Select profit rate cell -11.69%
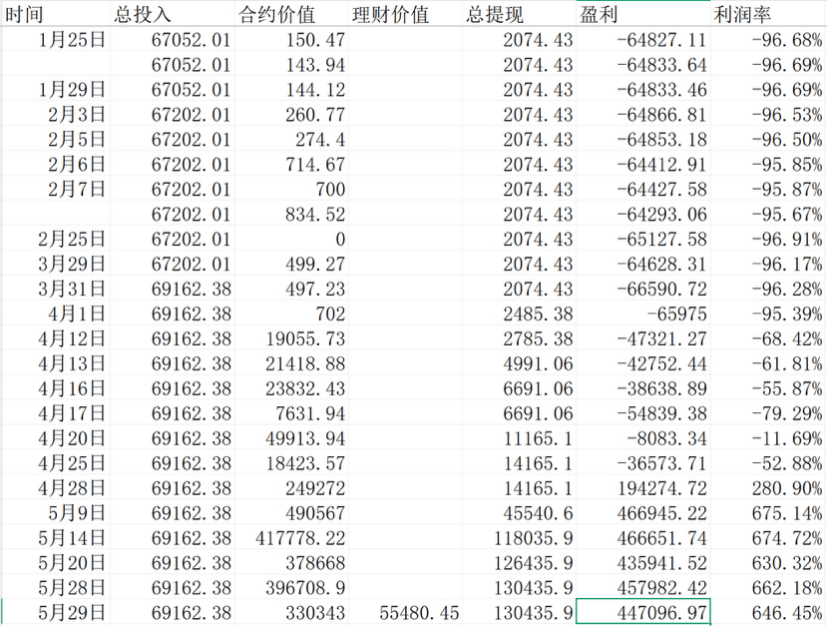The height and width of the screenshot is (626, 827). click(x=768, y=438)
